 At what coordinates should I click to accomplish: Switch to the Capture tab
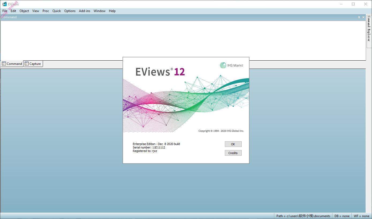point(33,64)
